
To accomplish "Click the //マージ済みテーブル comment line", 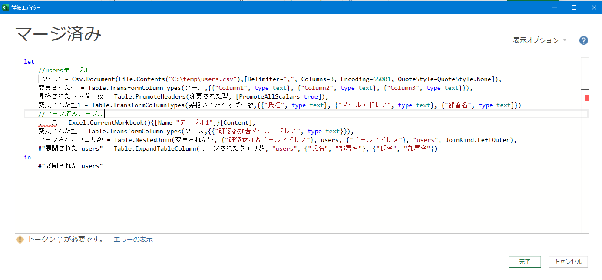I will pyautogui.click(x=71, y=114).
